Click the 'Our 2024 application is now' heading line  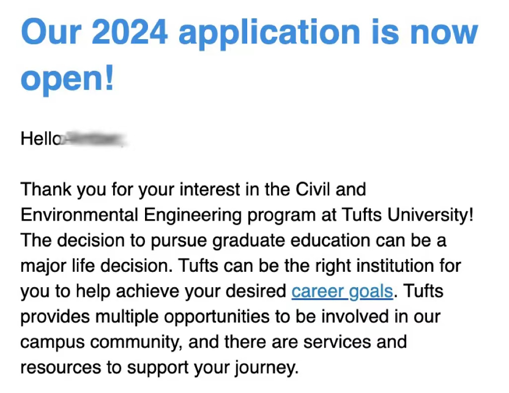click(250, 32)
